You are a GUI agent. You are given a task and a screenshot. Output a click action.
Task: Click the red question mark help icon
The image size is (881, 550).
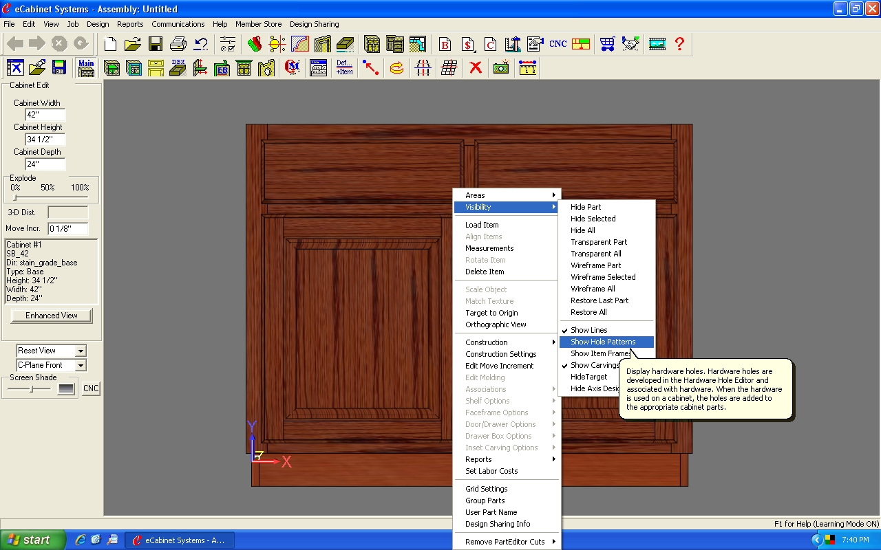click(679, 44)
